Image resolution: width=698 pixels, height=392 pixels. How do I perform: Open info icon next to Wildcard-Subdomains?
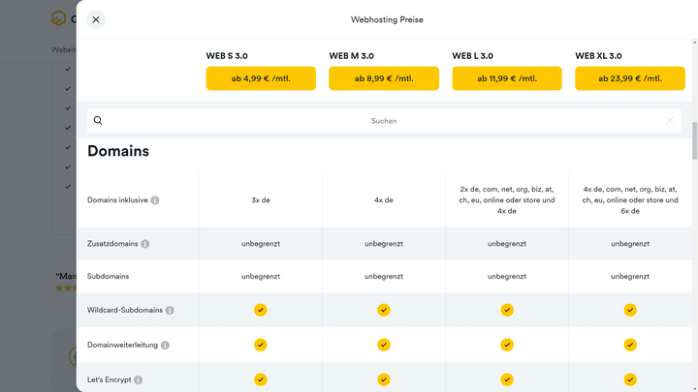click(170, 311)
